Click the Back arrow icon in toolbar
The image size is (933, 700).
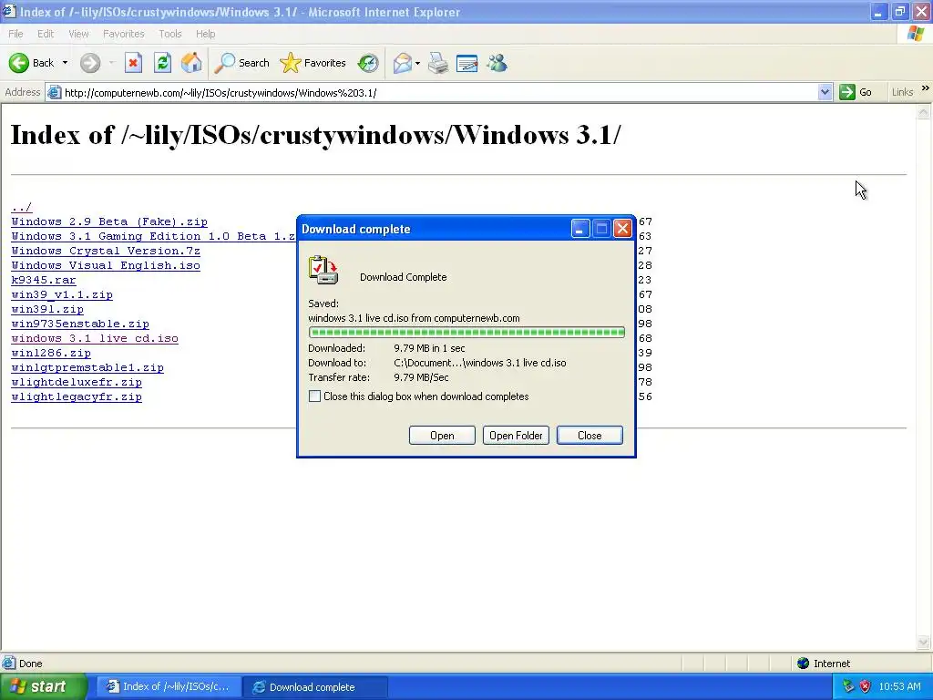[19, 63]
